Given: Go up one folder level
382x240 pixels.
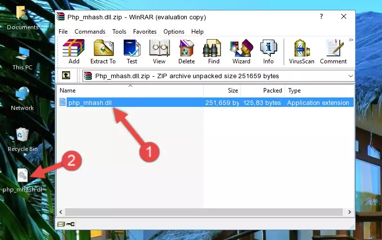Looking at the screenshot, I should tap(66, 76).
